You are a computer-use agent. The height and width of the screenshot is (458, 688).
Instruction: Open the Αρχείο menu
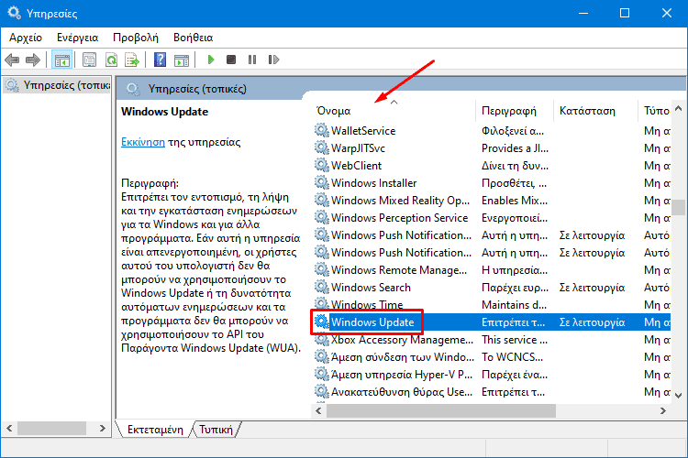click(26, 38)
